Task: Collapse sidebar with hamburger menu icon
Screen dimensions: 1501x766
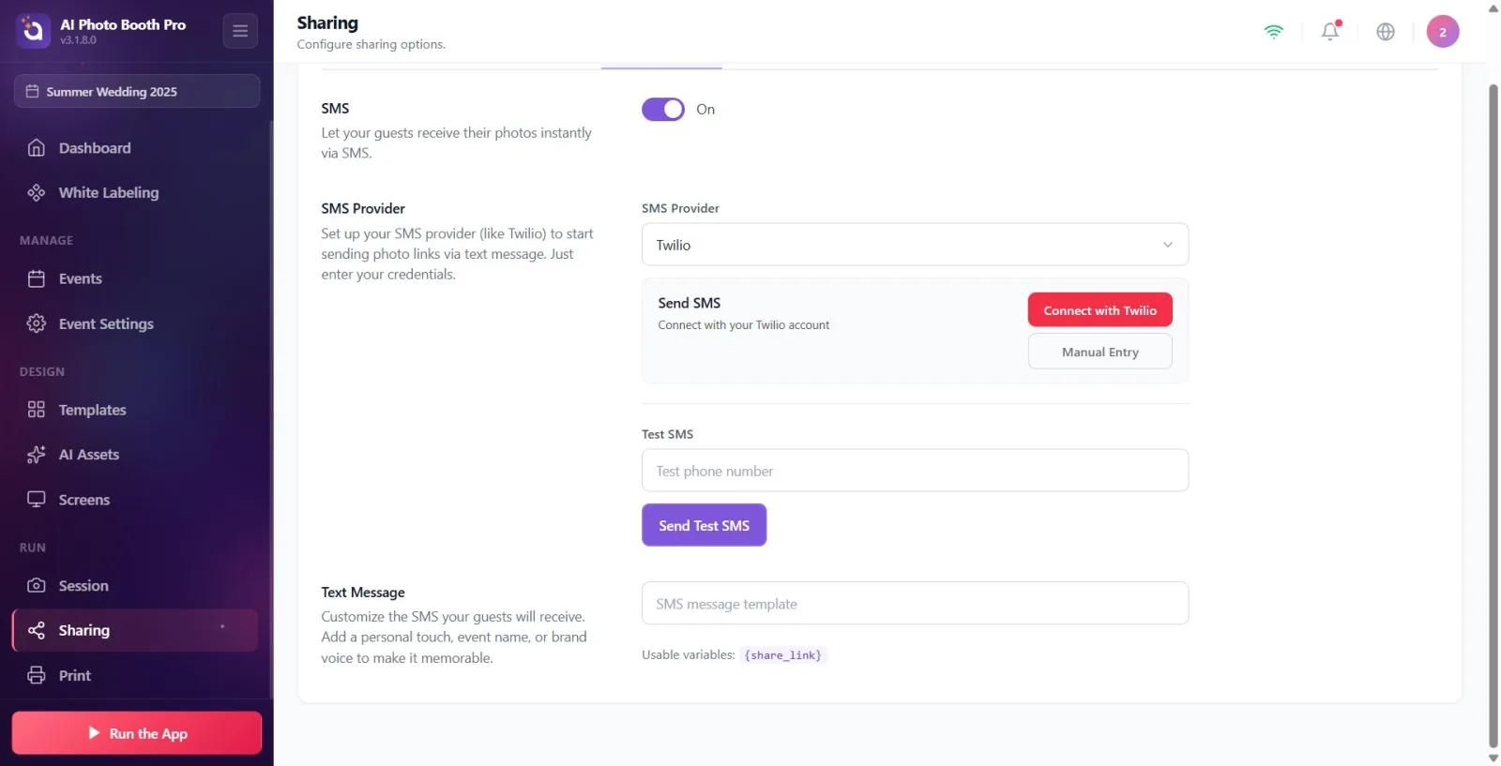Action: (x=240, y=31)
